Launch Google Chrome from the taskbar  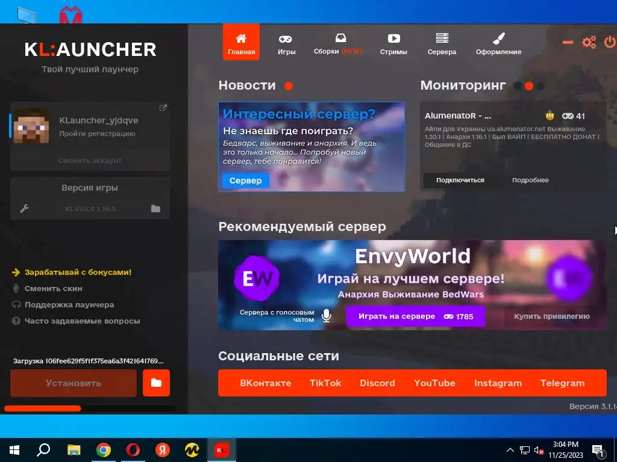[104, 450]
